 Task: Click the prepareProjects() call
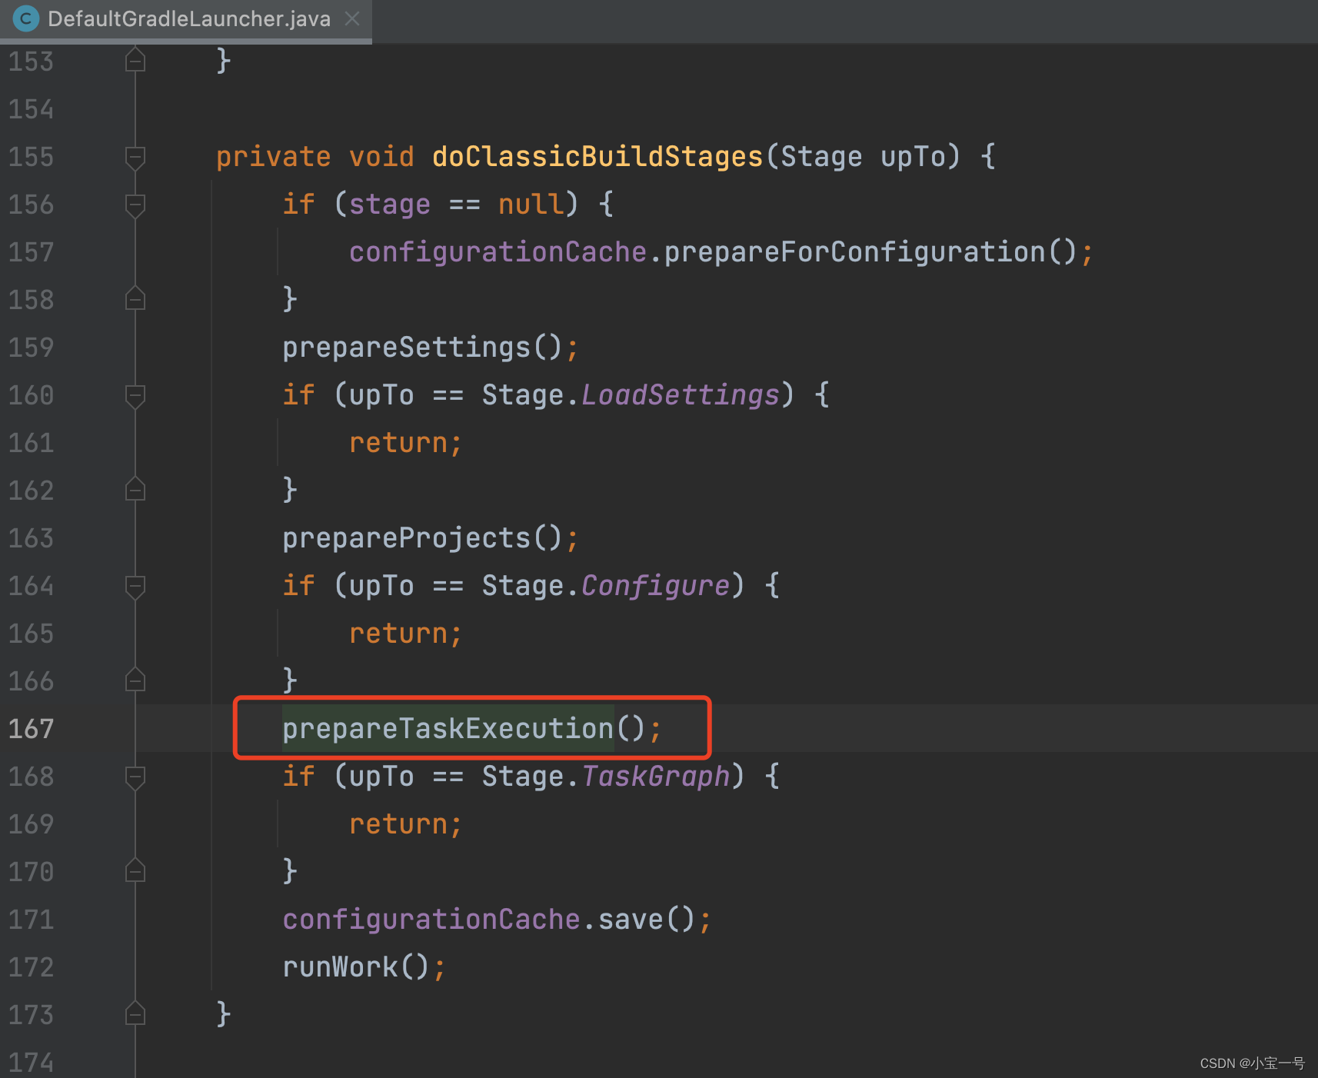(x=430, y=537)
